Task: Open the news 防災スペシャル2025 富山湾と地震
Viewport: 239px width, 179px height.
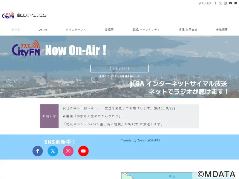Action: pyautogui.click(x=113, y=124)
